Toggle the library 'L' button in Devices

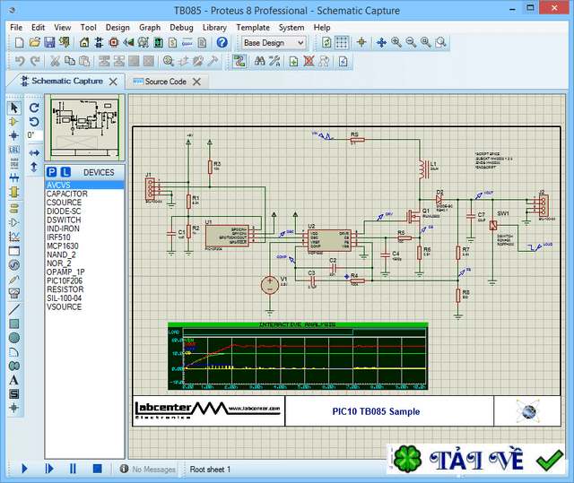pos(66,172)
